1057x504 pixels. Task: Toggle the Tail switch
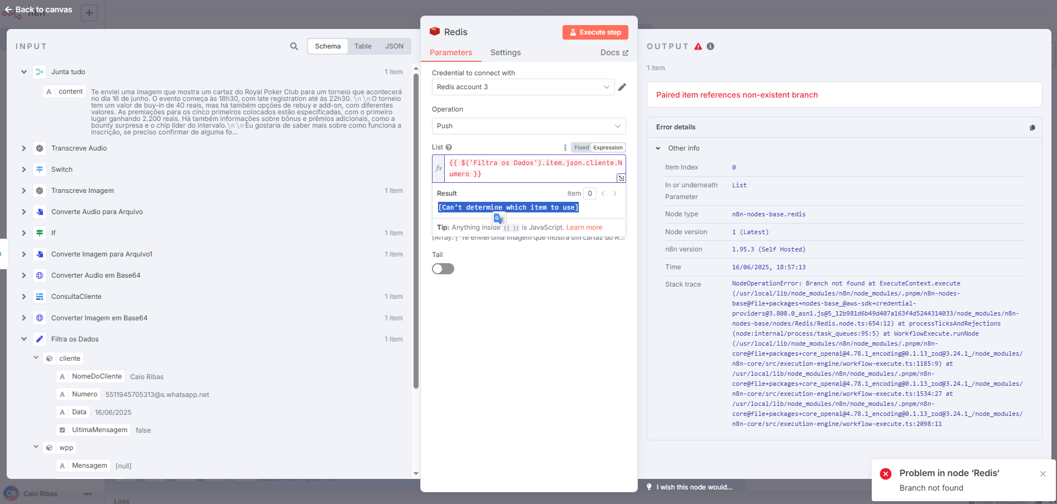pyautogui.click(x=443, y=269)
